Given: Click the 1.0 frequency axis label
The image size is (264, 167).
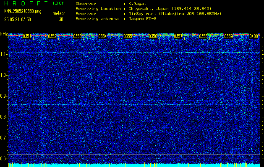Looking at the screenshot, I should 3,76.
